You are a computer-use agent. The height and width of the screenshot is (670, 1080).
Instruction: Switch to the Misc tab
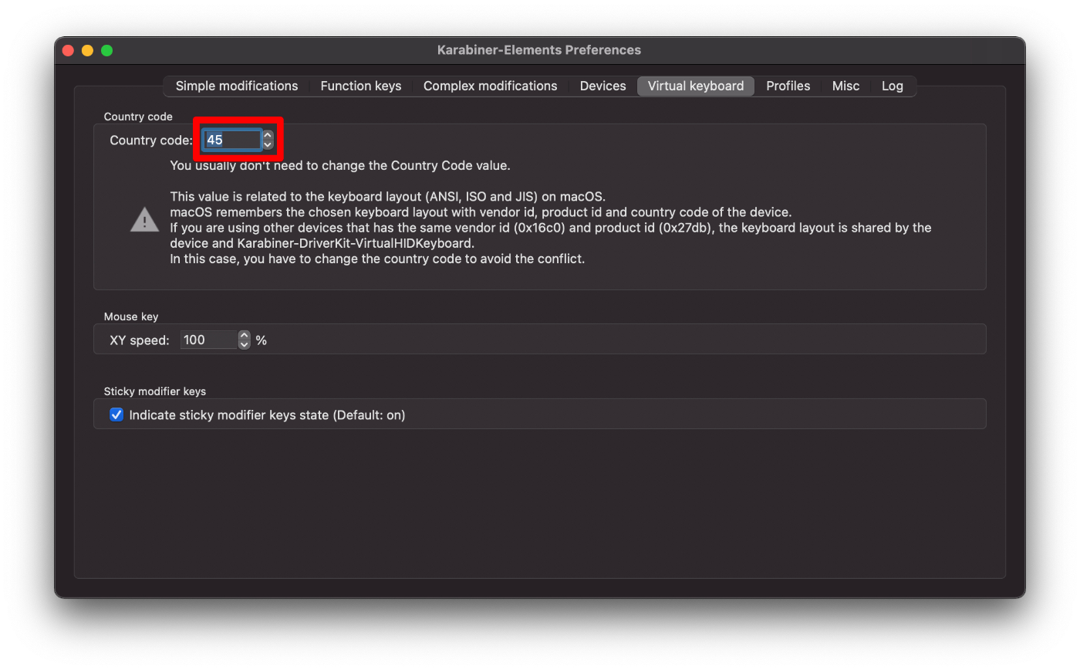click(x=845, y=86)
